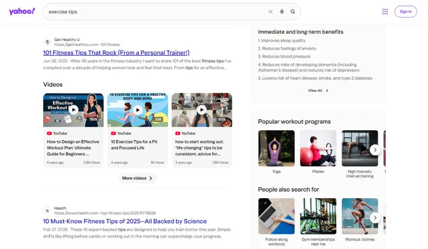Select the Pilates workout program thumbnail

tap(318, 148)
